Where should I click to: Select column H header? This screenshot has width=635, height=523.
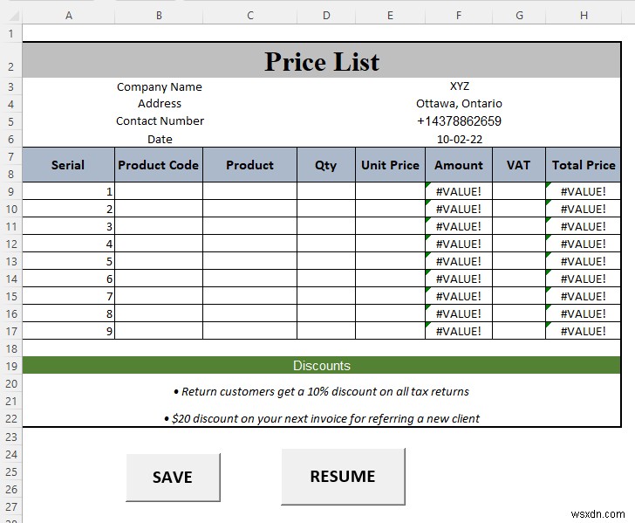coord(584,16)
